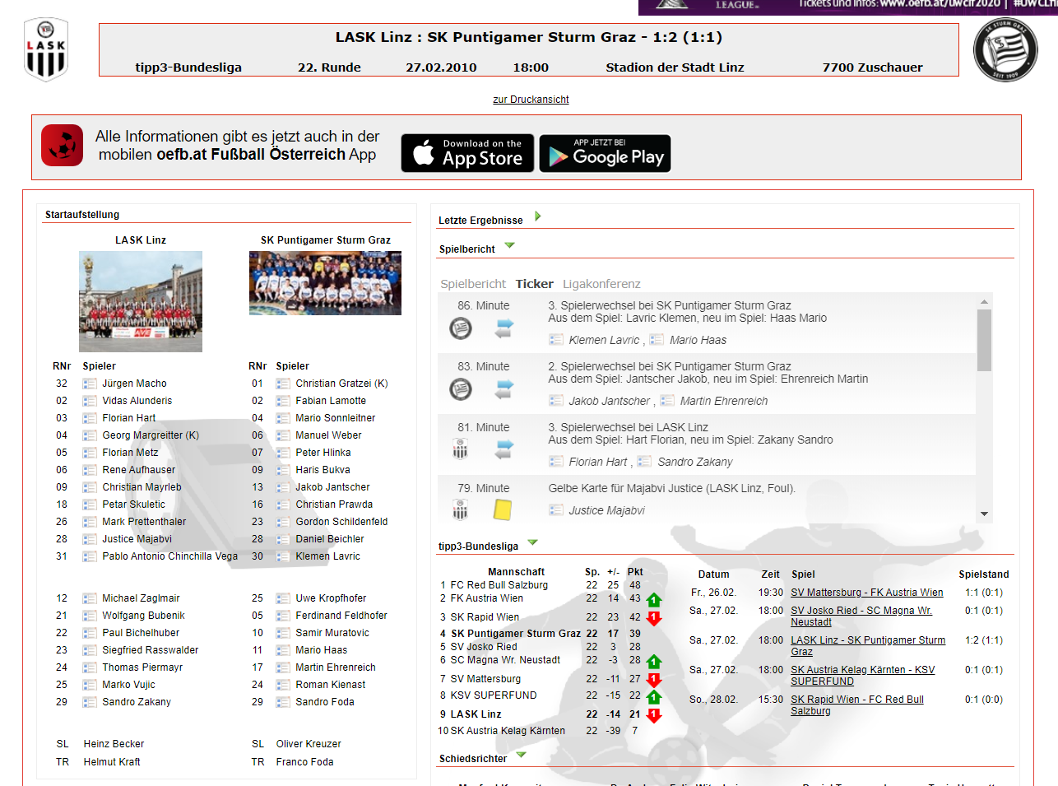Open player card icon for Fabian Lamotte
Viewport: 1058px width, 786px height.
[283, 401]
